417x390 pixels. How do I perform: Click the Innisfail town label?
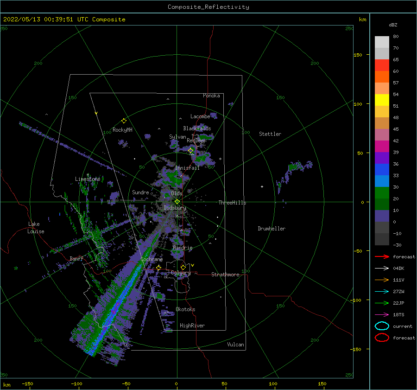187,168
